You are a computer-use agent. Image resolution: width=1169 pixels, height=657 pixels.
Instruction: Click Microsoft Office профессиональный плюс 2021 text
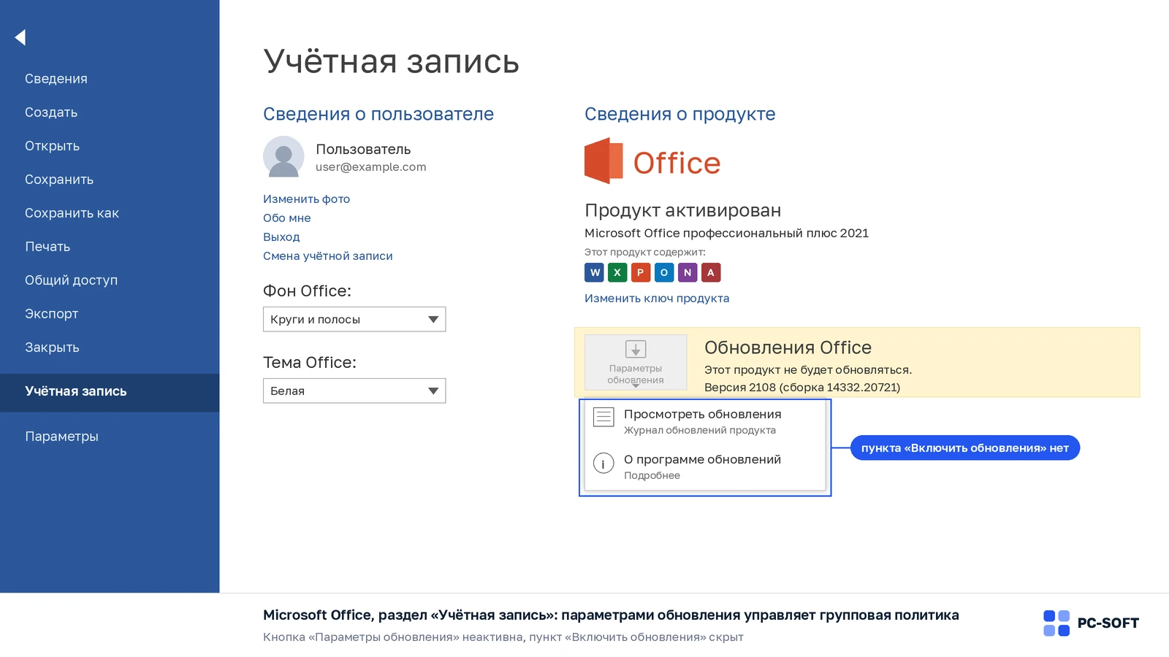click(x=726, y=233)
